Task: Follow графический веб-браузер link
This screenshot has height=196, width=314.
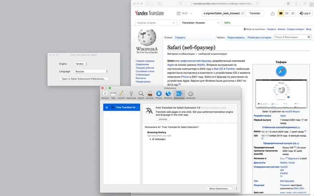Action: 195,61
